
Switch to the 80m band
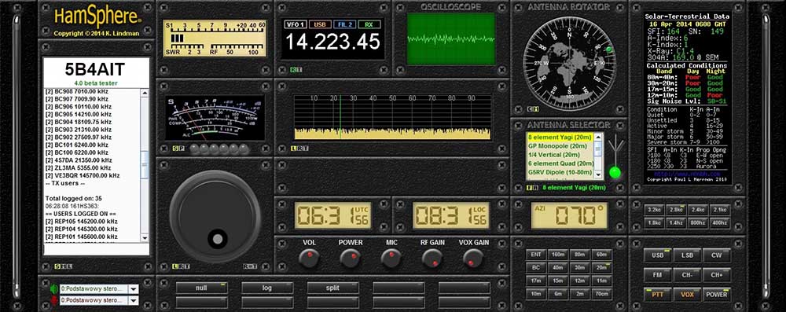[580, 255]
